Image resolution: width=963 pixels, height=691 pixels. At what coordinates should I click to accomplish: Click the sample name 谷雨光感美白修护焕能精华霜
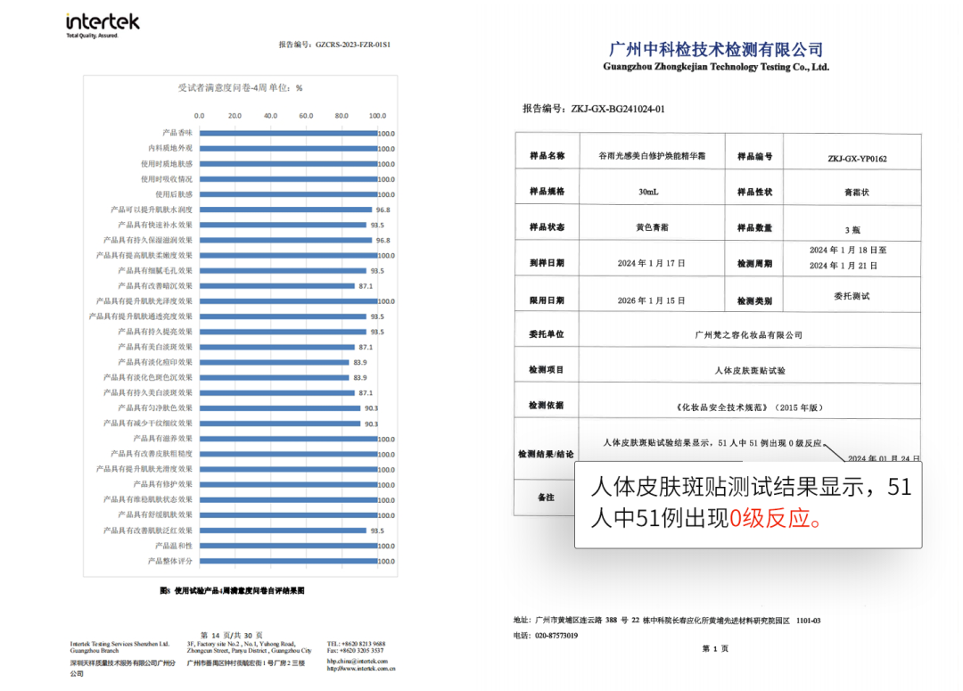click(652, 156)
